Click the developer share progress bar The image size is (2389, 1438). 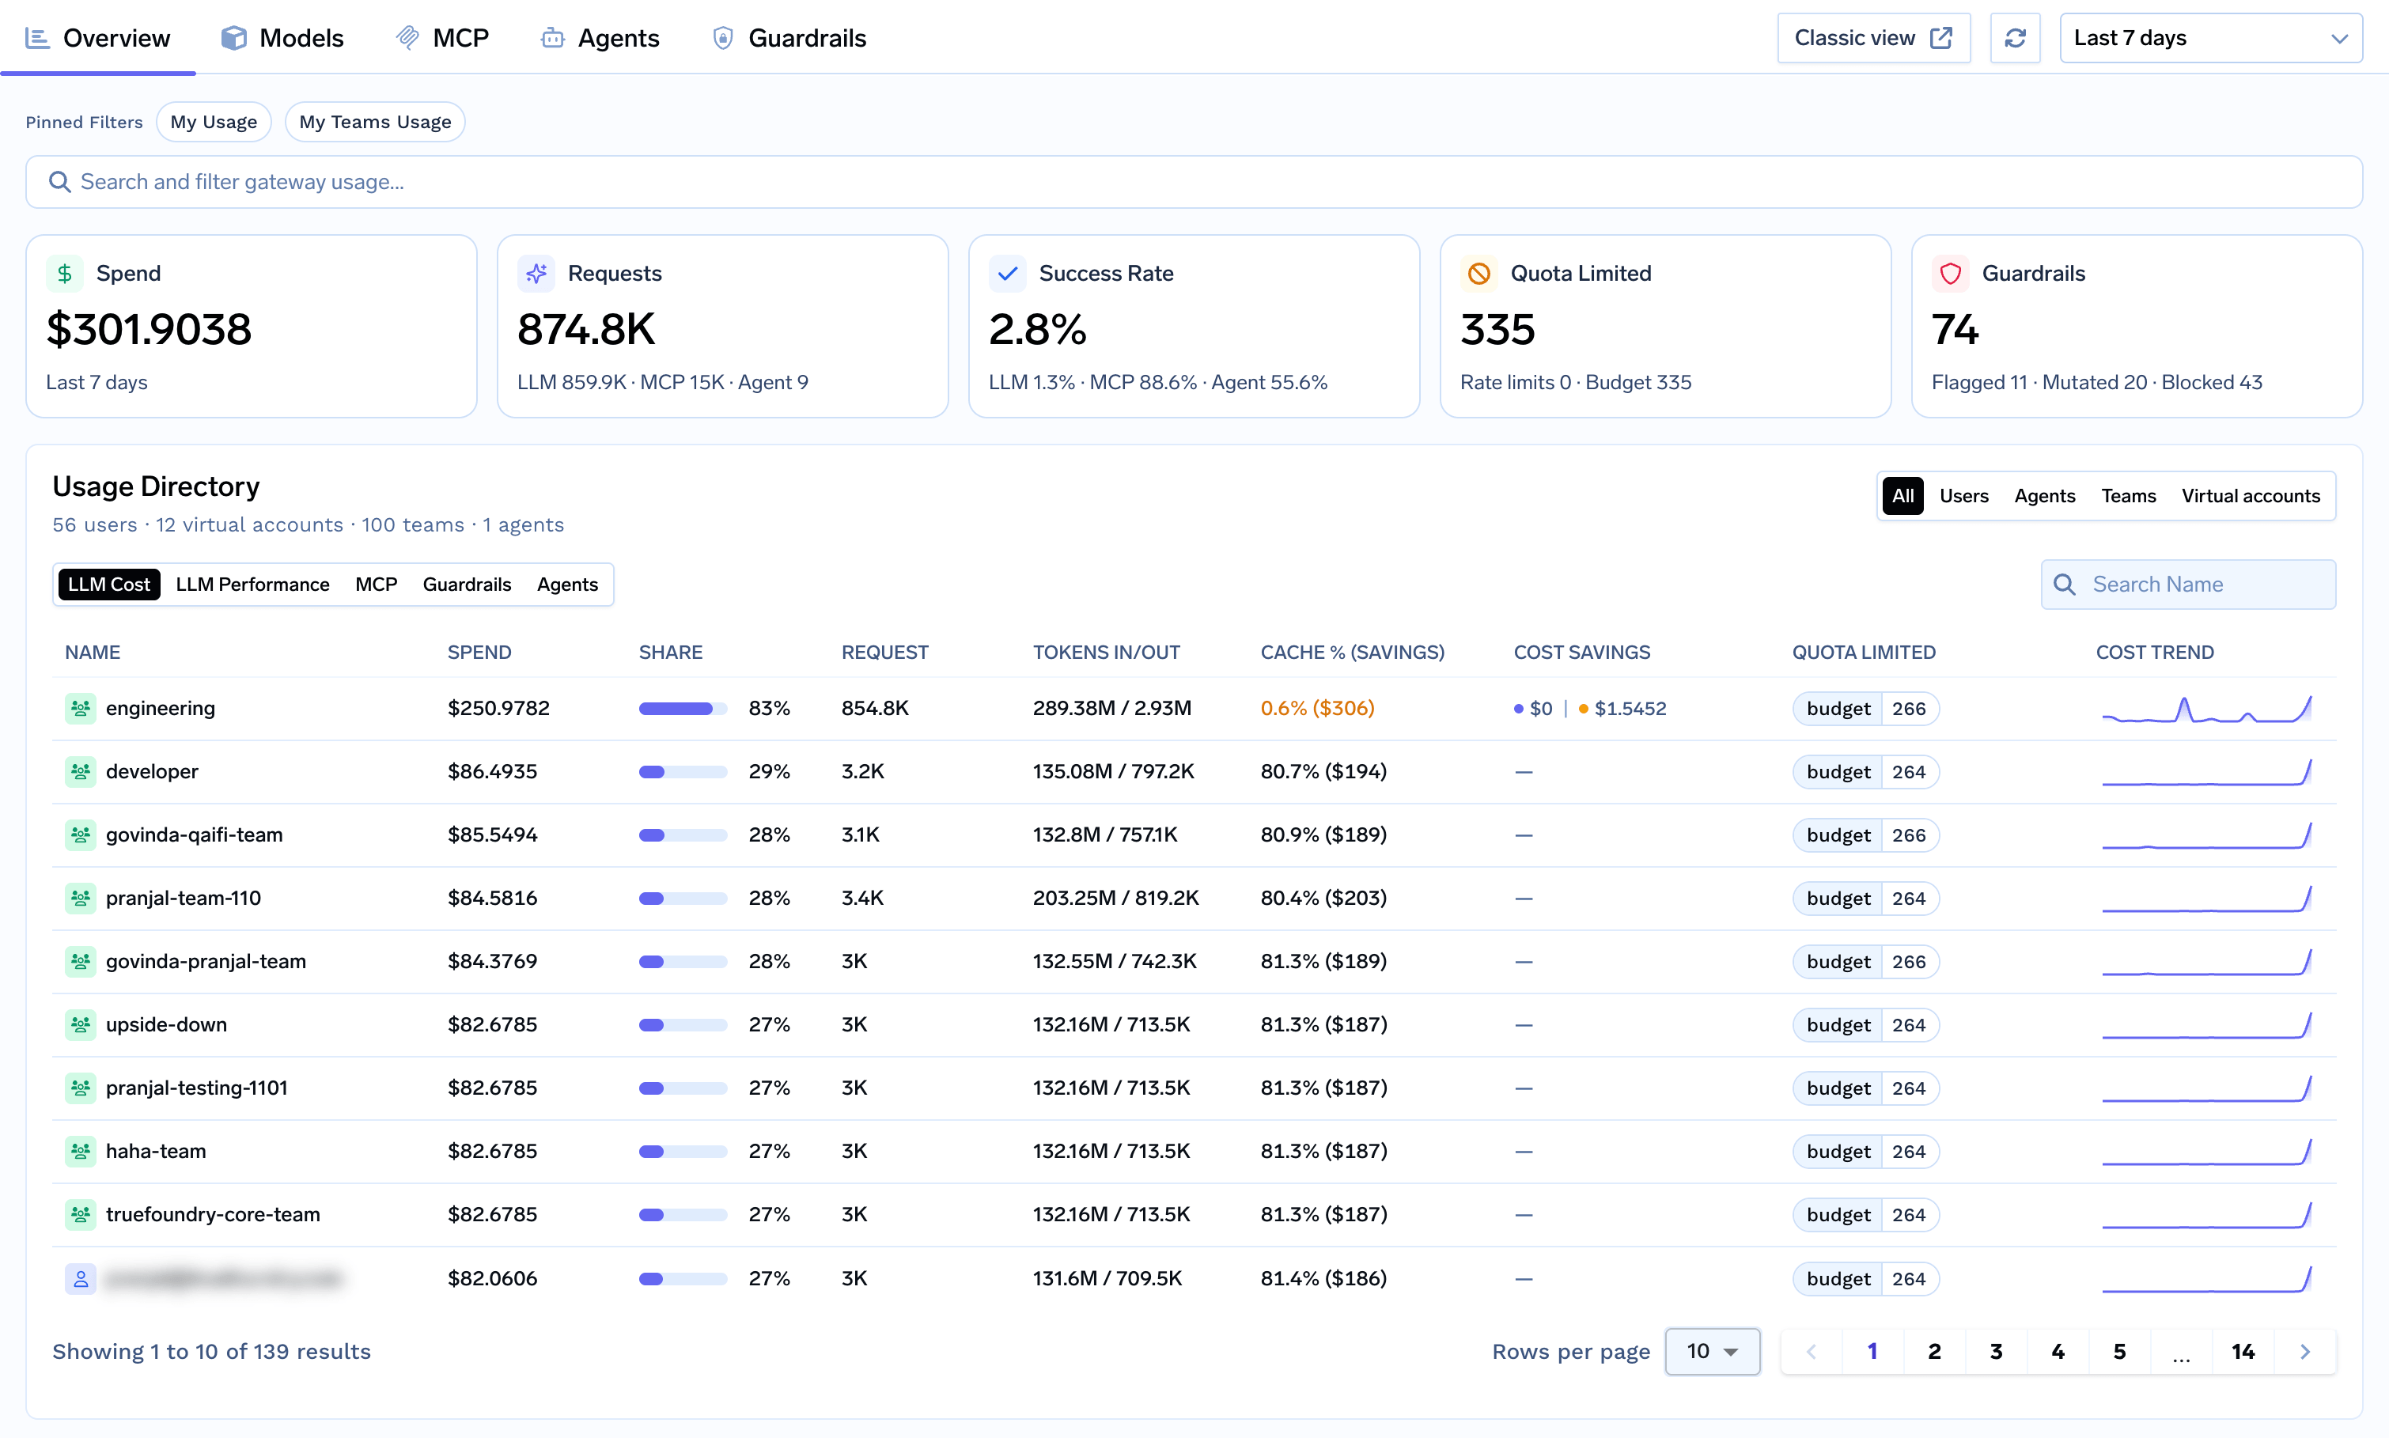click(683, 772)
